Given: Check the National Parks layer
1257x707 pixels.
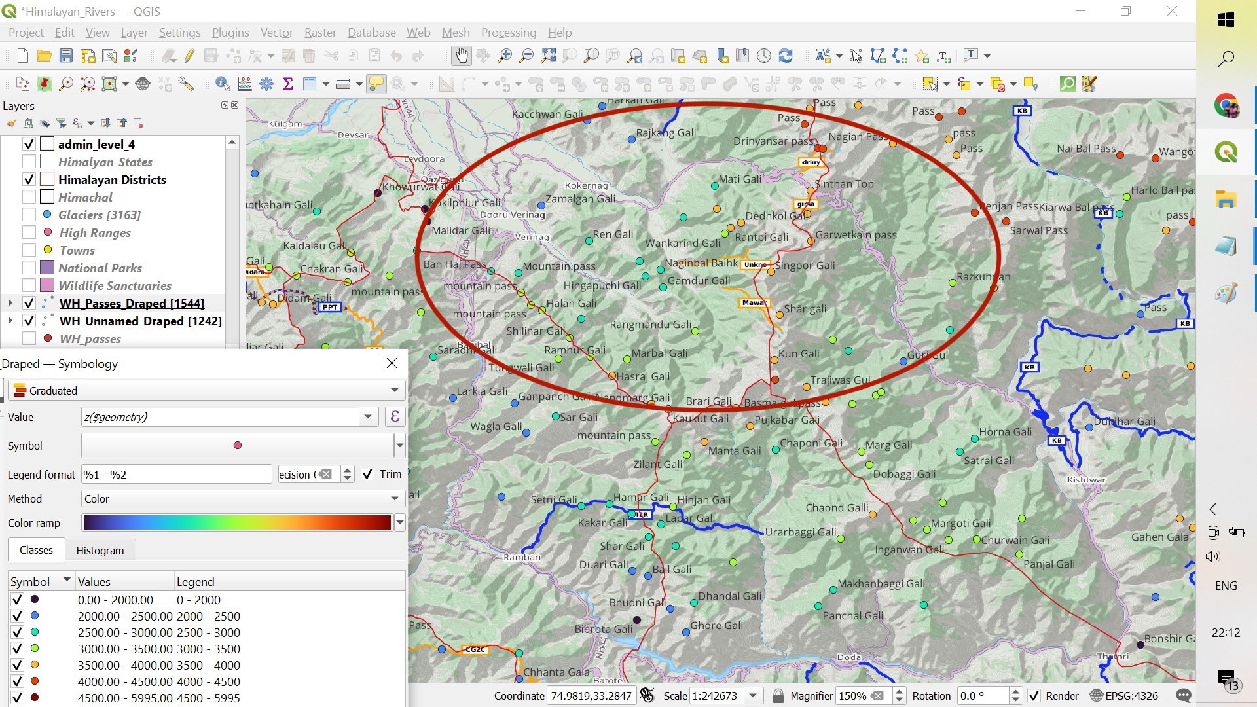Looking at the screenshot, I should (x=29, y=268).
